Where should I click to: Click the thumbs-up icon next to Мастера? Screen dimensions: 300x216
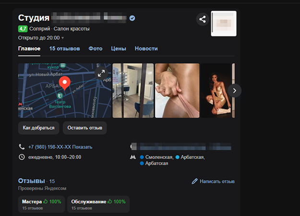click(46, 201)
